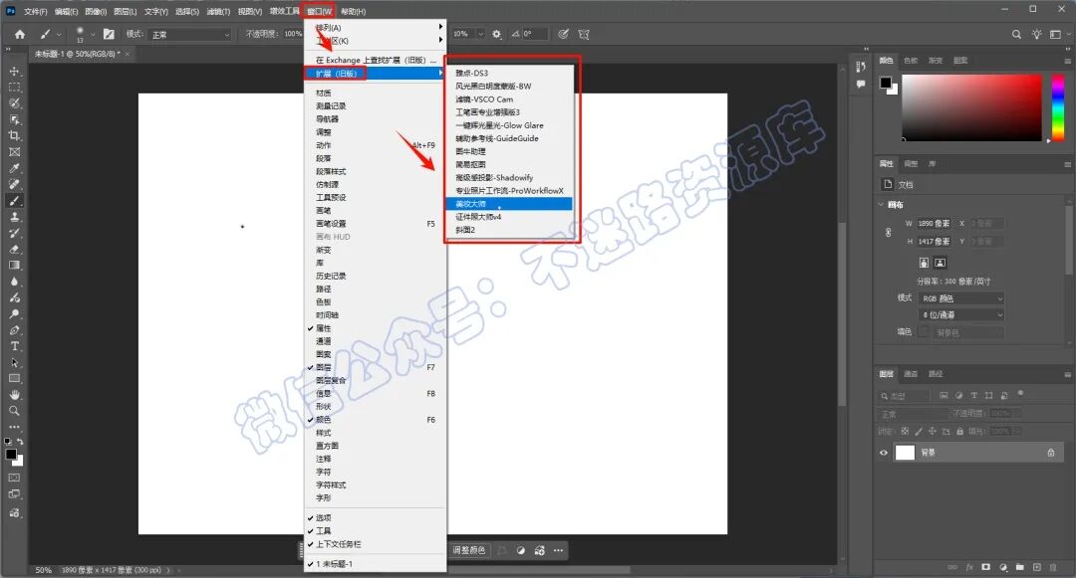Switch to the 通道 tab
The image size is (1076, 578).
click(911, 374)
